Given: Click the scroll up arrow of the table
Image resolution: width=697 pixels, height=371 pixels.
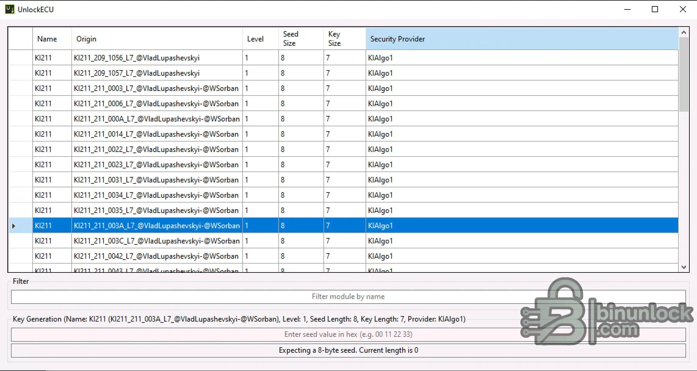Looking at the screenshot, I should pyautogui.click(x=684, y=32).
